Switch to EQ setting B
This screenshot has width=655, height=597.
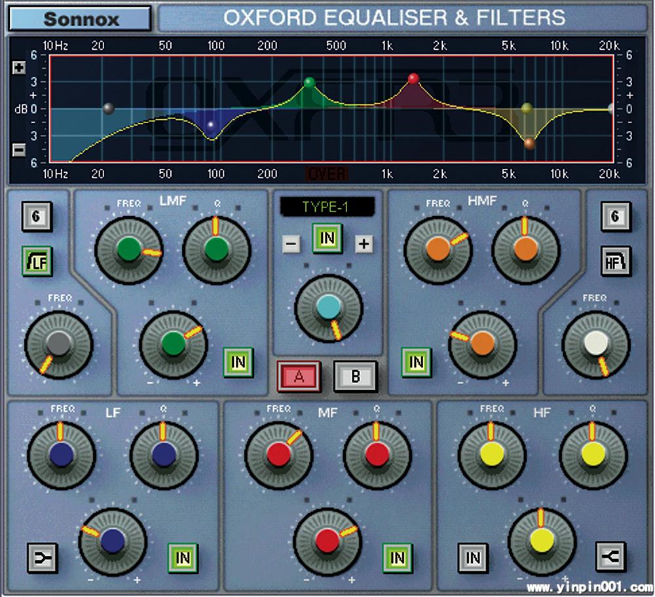[x=356, y=376]
